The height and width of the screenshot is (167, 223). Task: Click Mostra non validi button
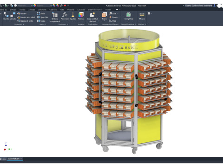(x=26, y=17)
